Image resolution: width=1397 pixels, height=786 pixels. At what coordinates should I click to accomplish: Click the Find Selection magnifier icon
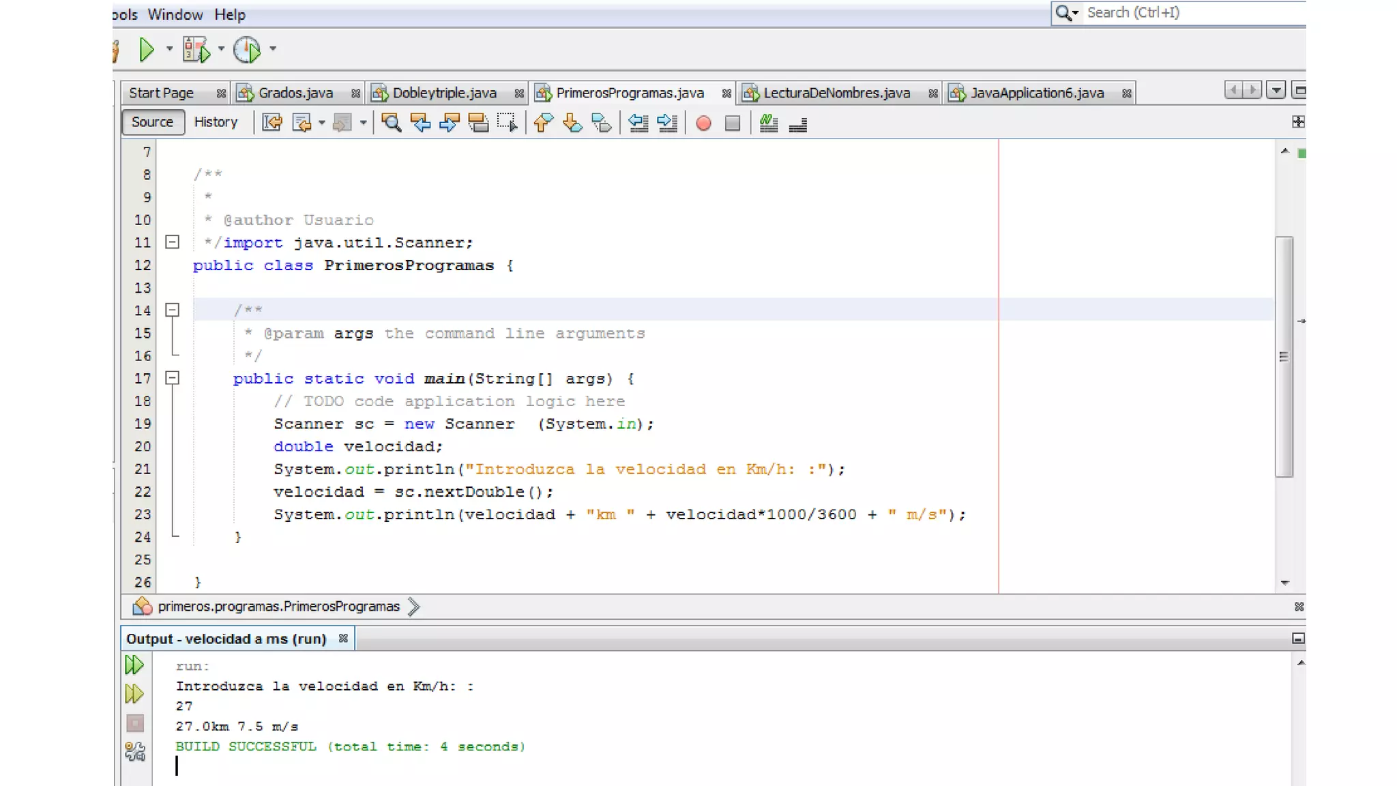[x=391, y=123]
